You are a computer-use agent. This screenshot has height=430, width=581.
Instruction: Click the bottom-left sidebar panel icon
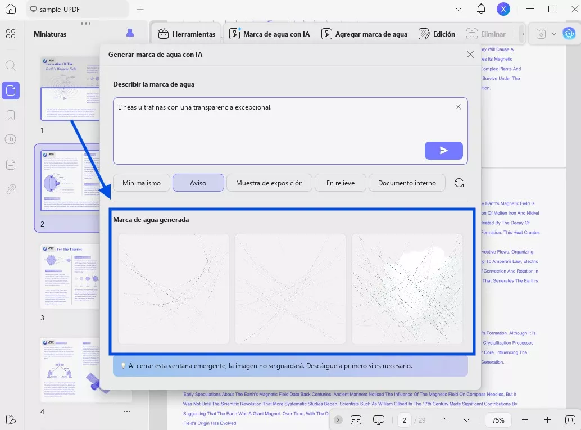pyautogui.click(x=11, y=420)
